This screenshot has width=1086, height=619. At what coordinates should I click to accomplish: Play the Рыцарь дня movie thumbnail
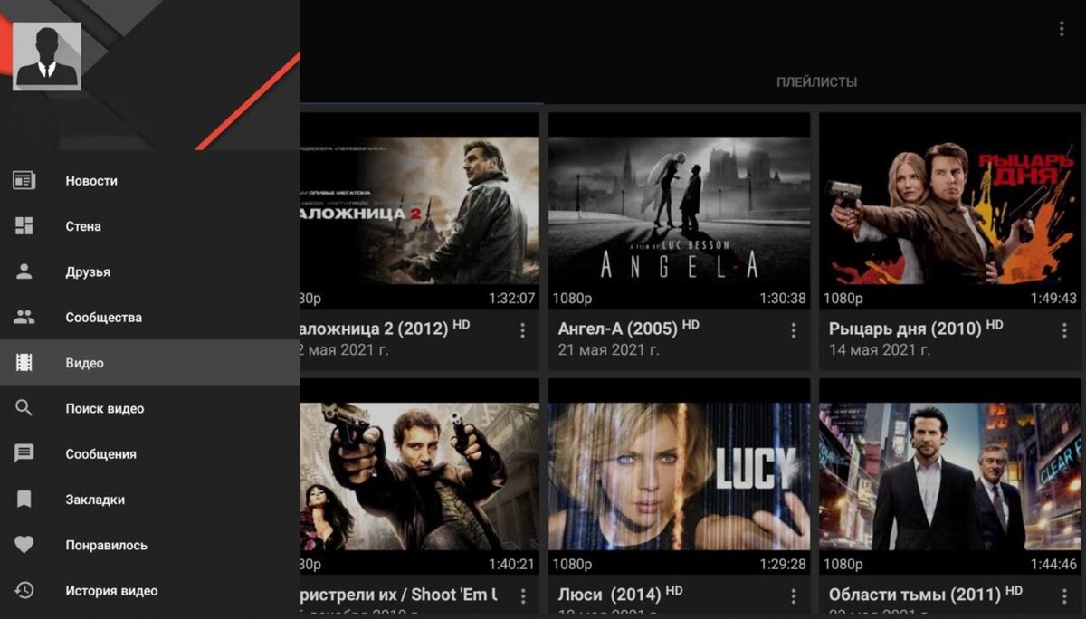(x=950, y=210)
